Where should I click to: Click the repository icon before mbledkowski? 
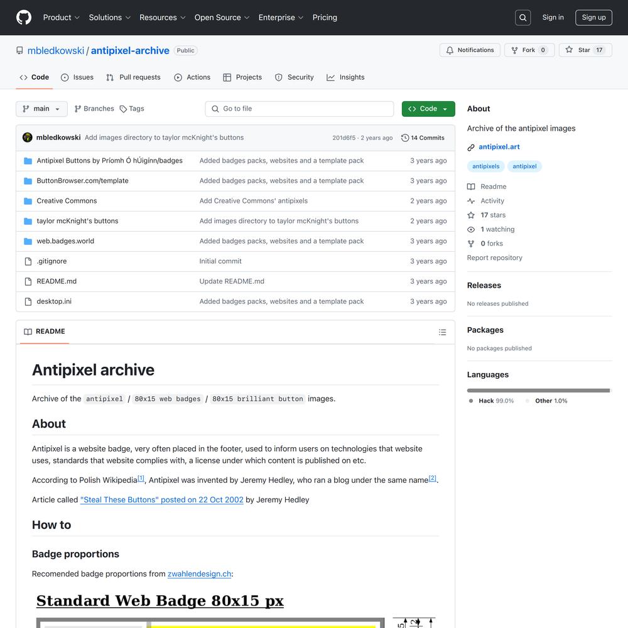[x=19, y=50]
